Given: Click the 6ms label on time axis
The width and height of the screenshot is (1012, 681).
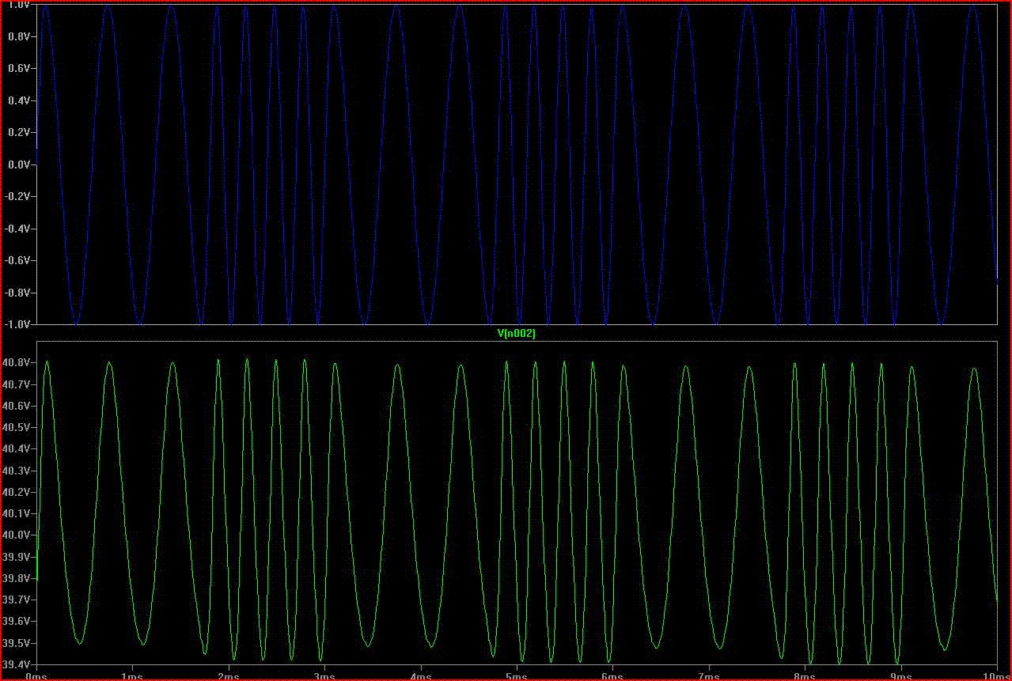Looking at the screenshot, I should (x=612, y=676).
